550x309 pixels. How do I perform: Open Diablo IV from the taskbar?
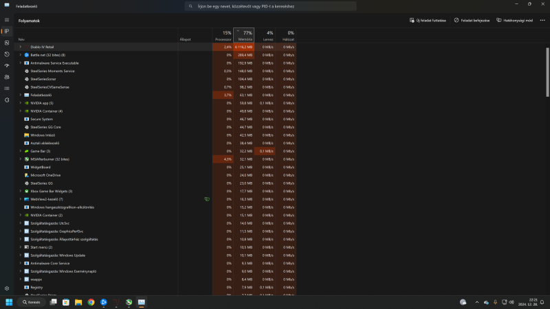116,302
